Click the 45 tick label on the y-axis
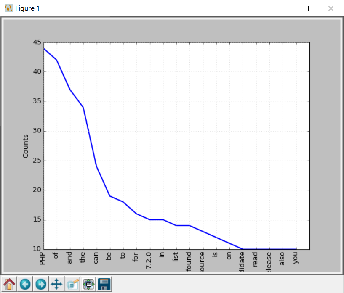 (37, 42)
